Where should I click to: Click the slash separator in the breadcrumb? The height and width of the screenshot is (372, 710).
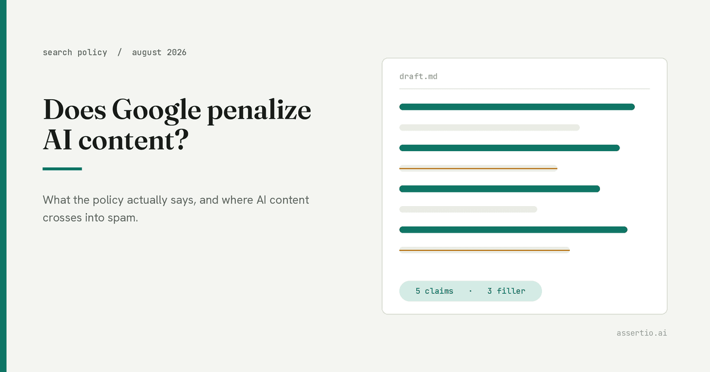(x=120, y=53)
